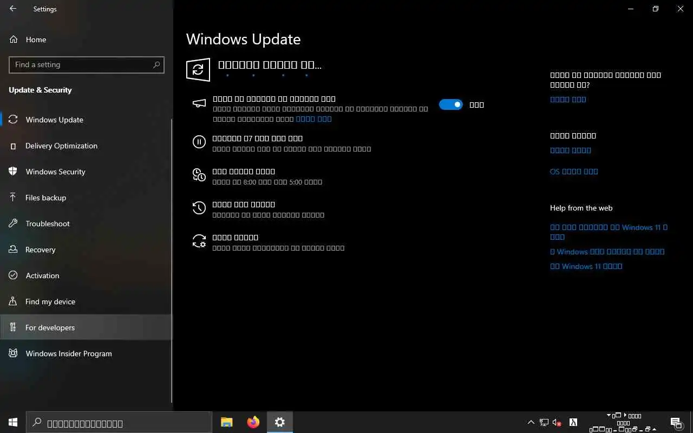Open the active hours 8:00 to 5:00 option
This screenshot has width=693, height=433.
coord(267,176)
